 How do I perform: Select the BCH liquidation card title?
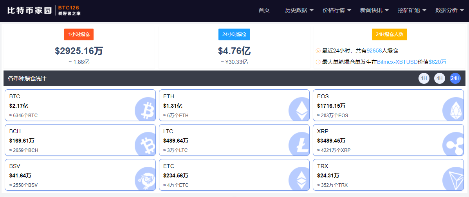15,131
